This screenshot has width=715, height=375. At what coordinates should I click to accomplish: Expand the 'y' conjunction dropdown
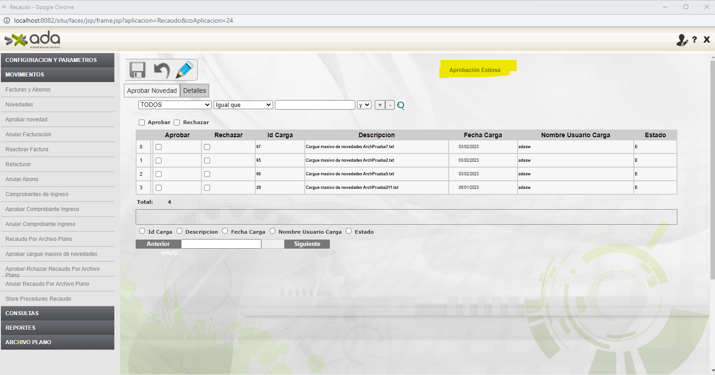click(x=364, y=105)
